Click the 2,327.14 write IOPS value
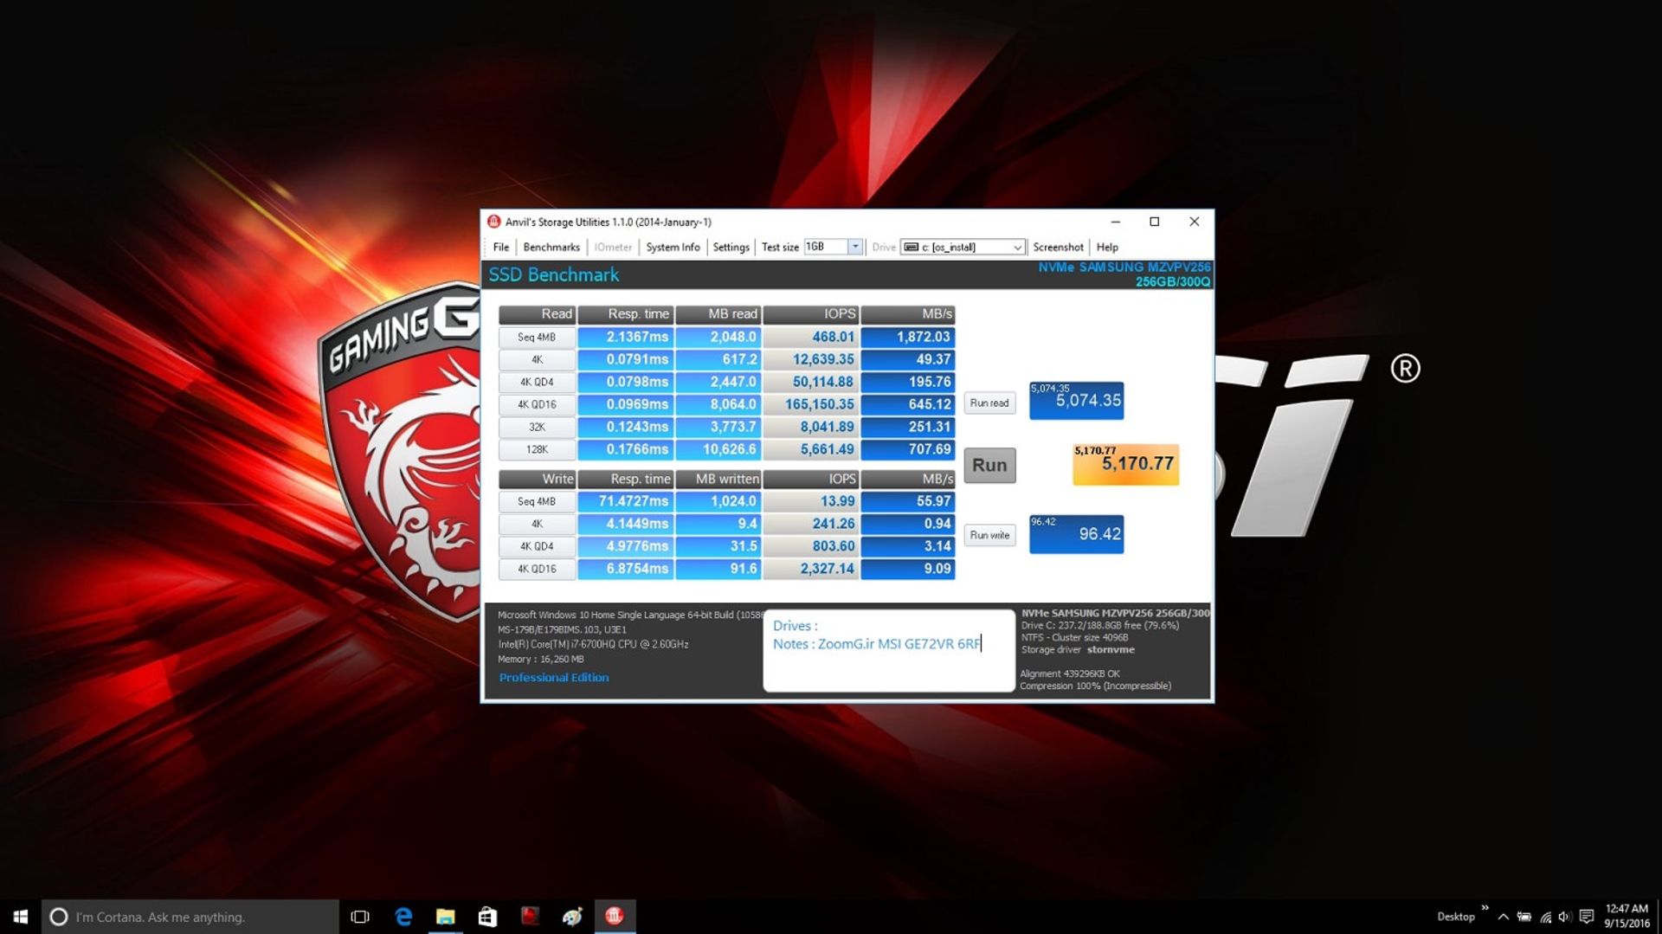 pyautogui.click(x=810, y=570)
